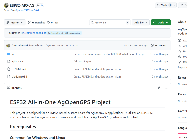Viewport: 187px width, 140px height.
Task: Toggle Watch for this repository
Action: (x=162, y=5)
